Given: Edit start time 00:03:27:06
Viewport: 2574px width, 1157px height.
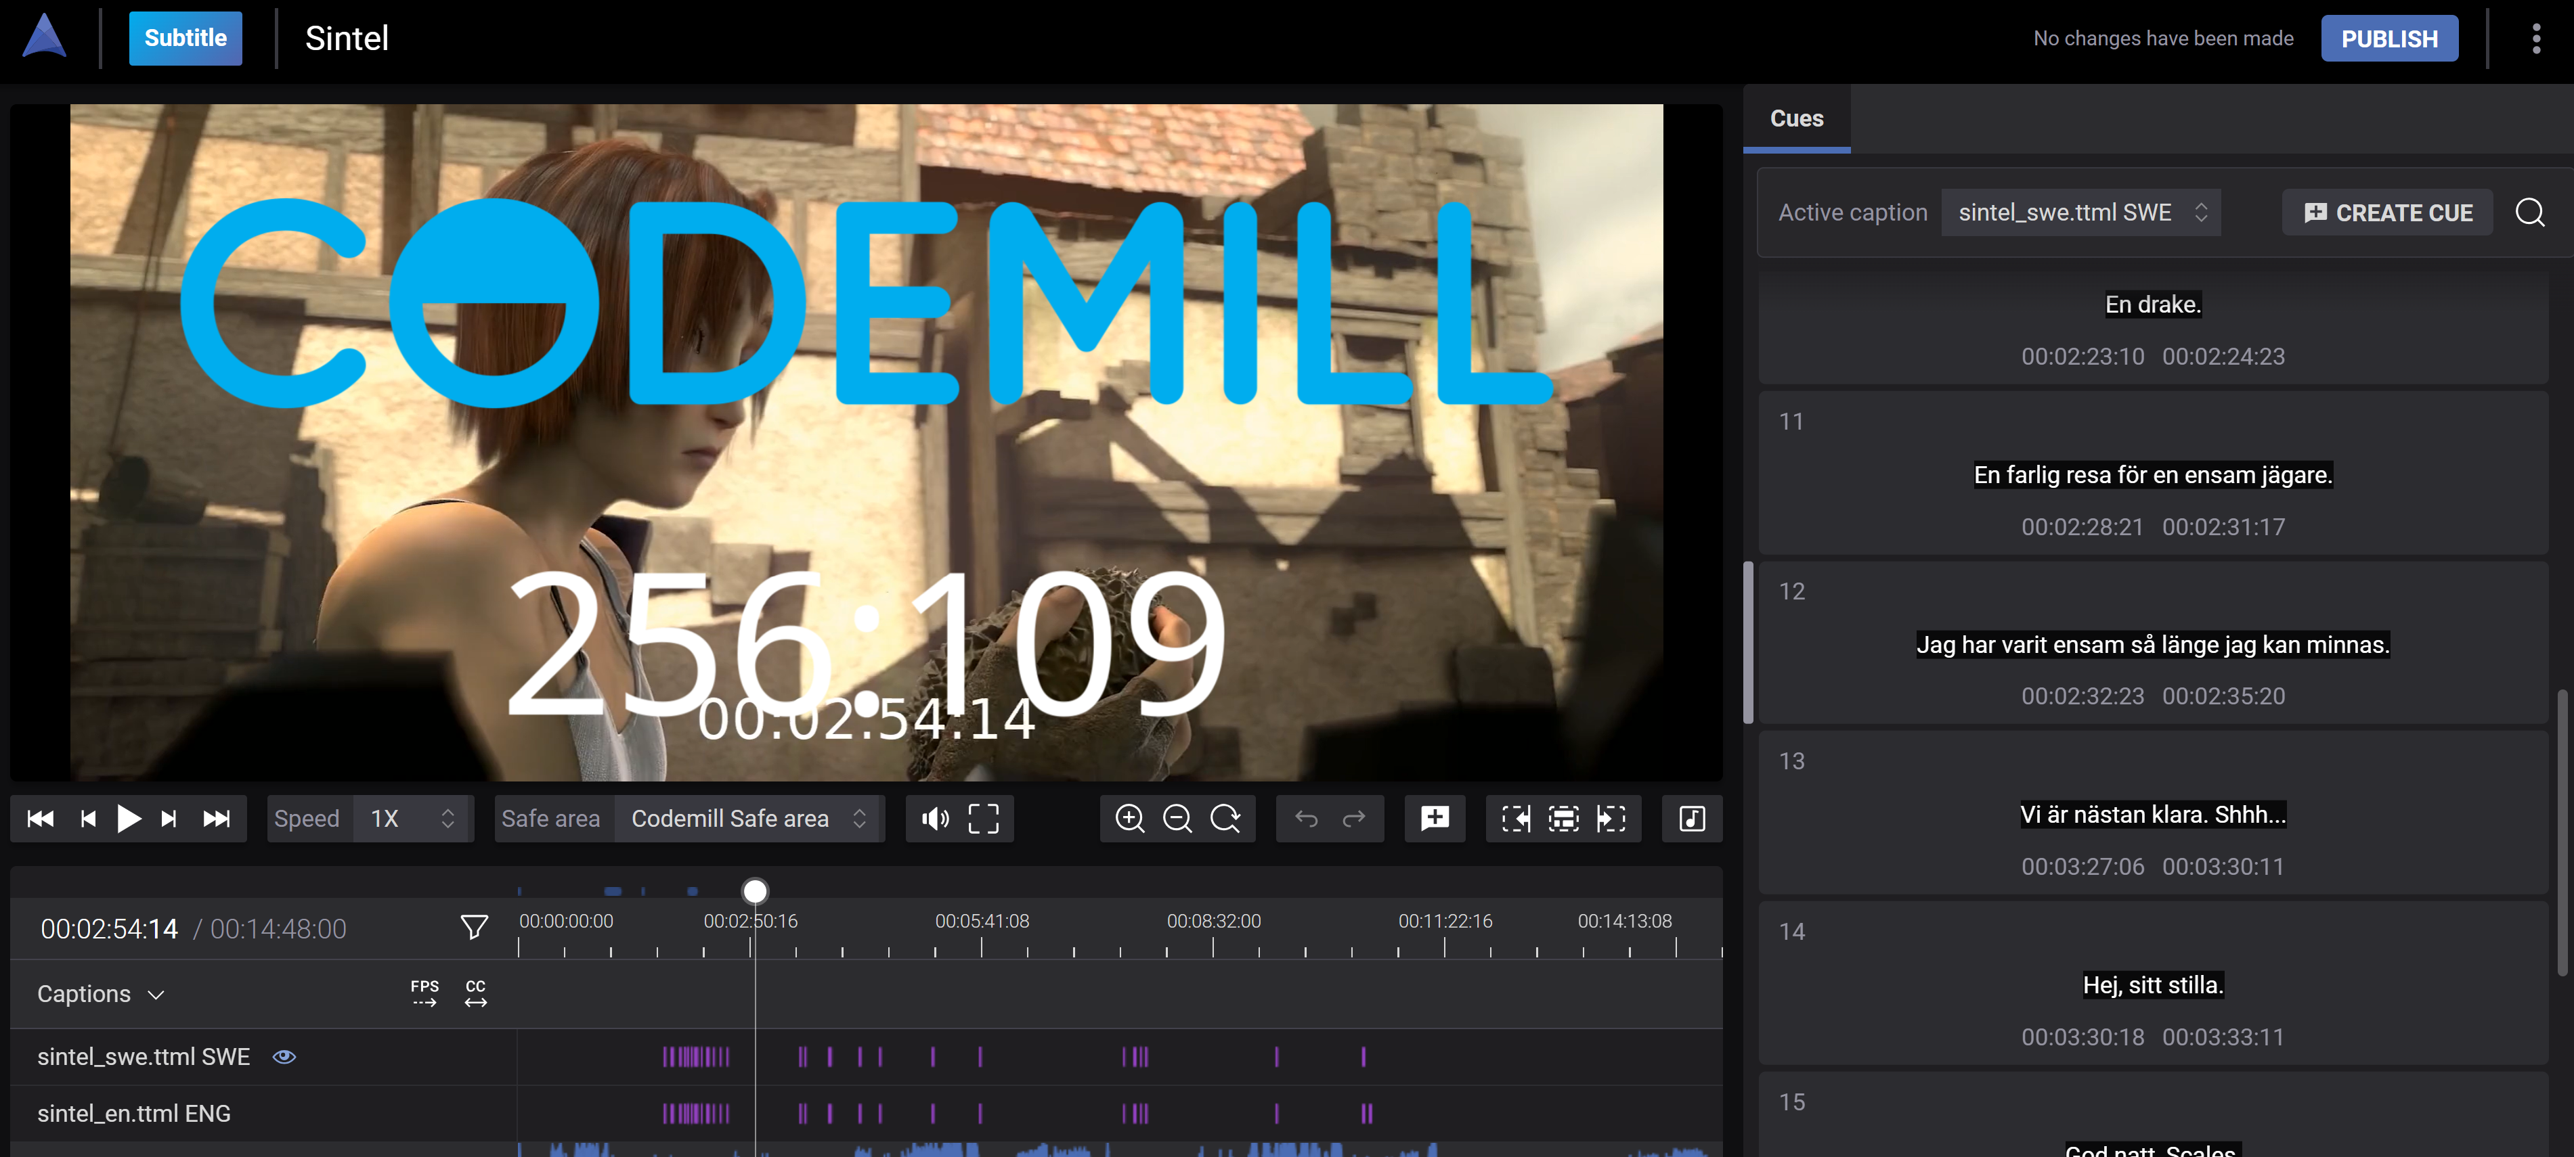Looking at the screenshot, I should click(x=2082, y=867).
